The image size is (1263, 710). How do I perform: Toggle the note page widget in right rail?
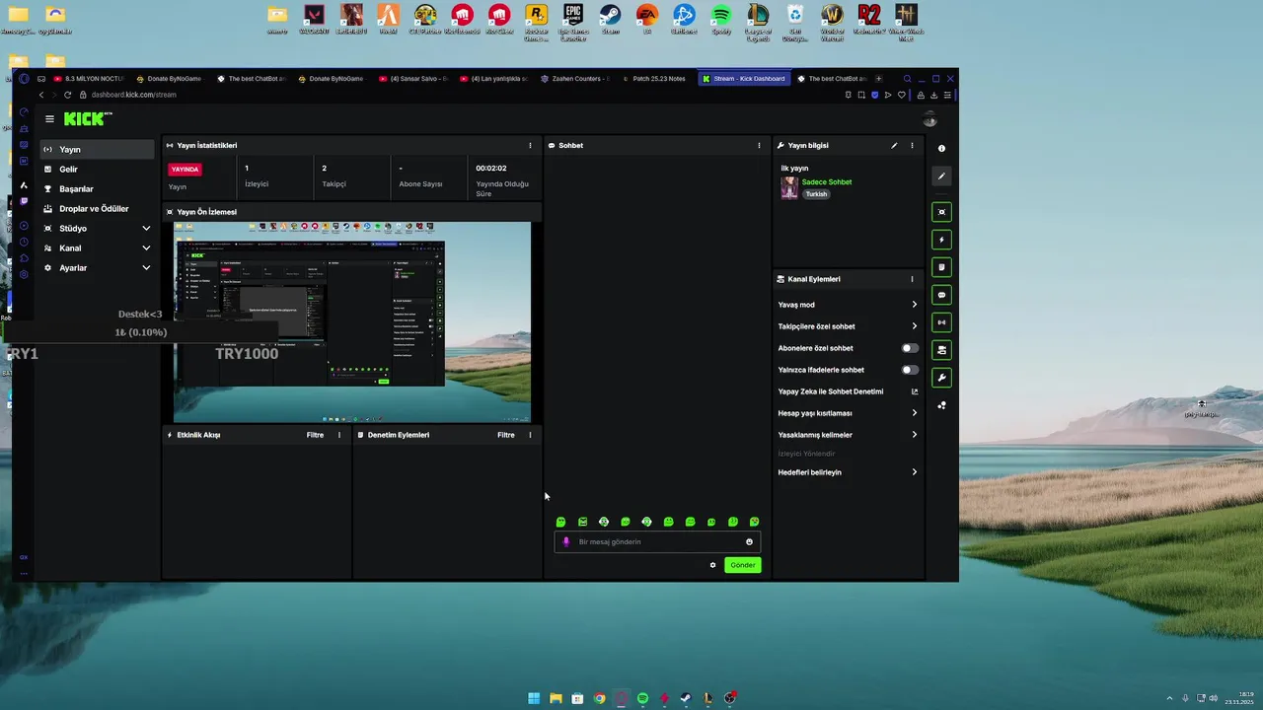[x=941, y=267]
